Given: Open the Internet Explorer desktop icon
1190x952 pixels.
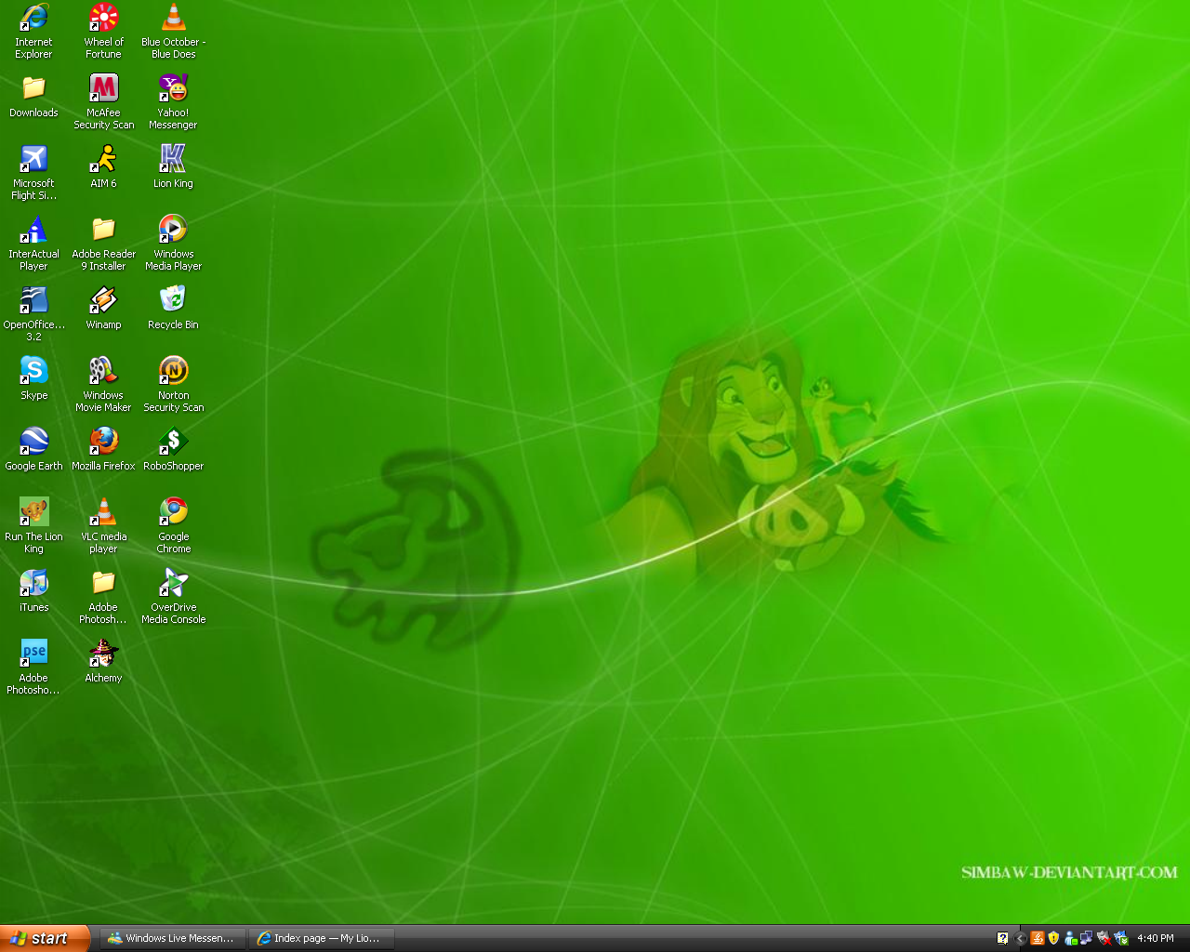Looking at the screenshot, I should pyautogui.click(x=33, y=18).
